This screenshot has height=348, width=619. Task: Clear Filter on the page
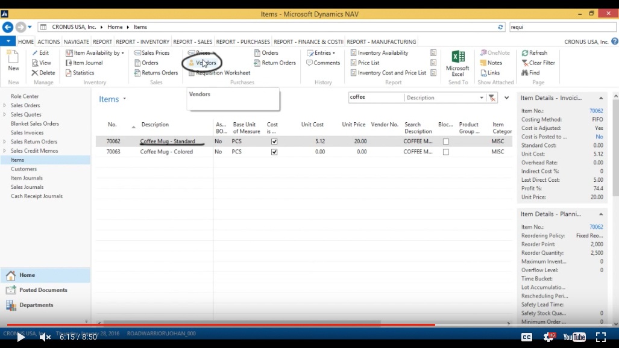[x=538, y=63]
